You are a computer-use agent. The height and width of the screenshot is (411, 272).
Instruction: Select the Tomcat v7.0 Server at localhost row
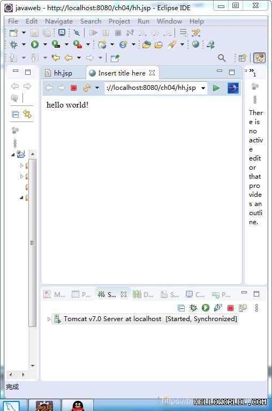[145, 319]
